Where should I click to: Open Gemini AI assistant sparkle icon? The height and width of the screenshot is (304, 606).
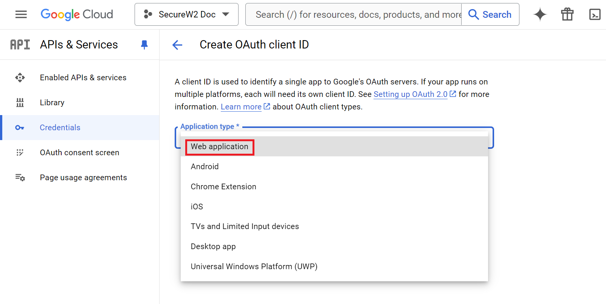coord(540,14)
